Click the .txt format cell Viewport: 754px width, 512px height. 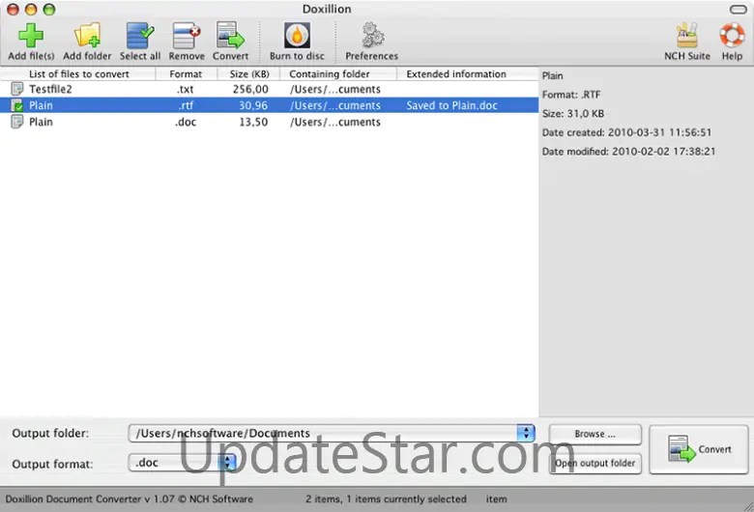[x=186, y=89]
